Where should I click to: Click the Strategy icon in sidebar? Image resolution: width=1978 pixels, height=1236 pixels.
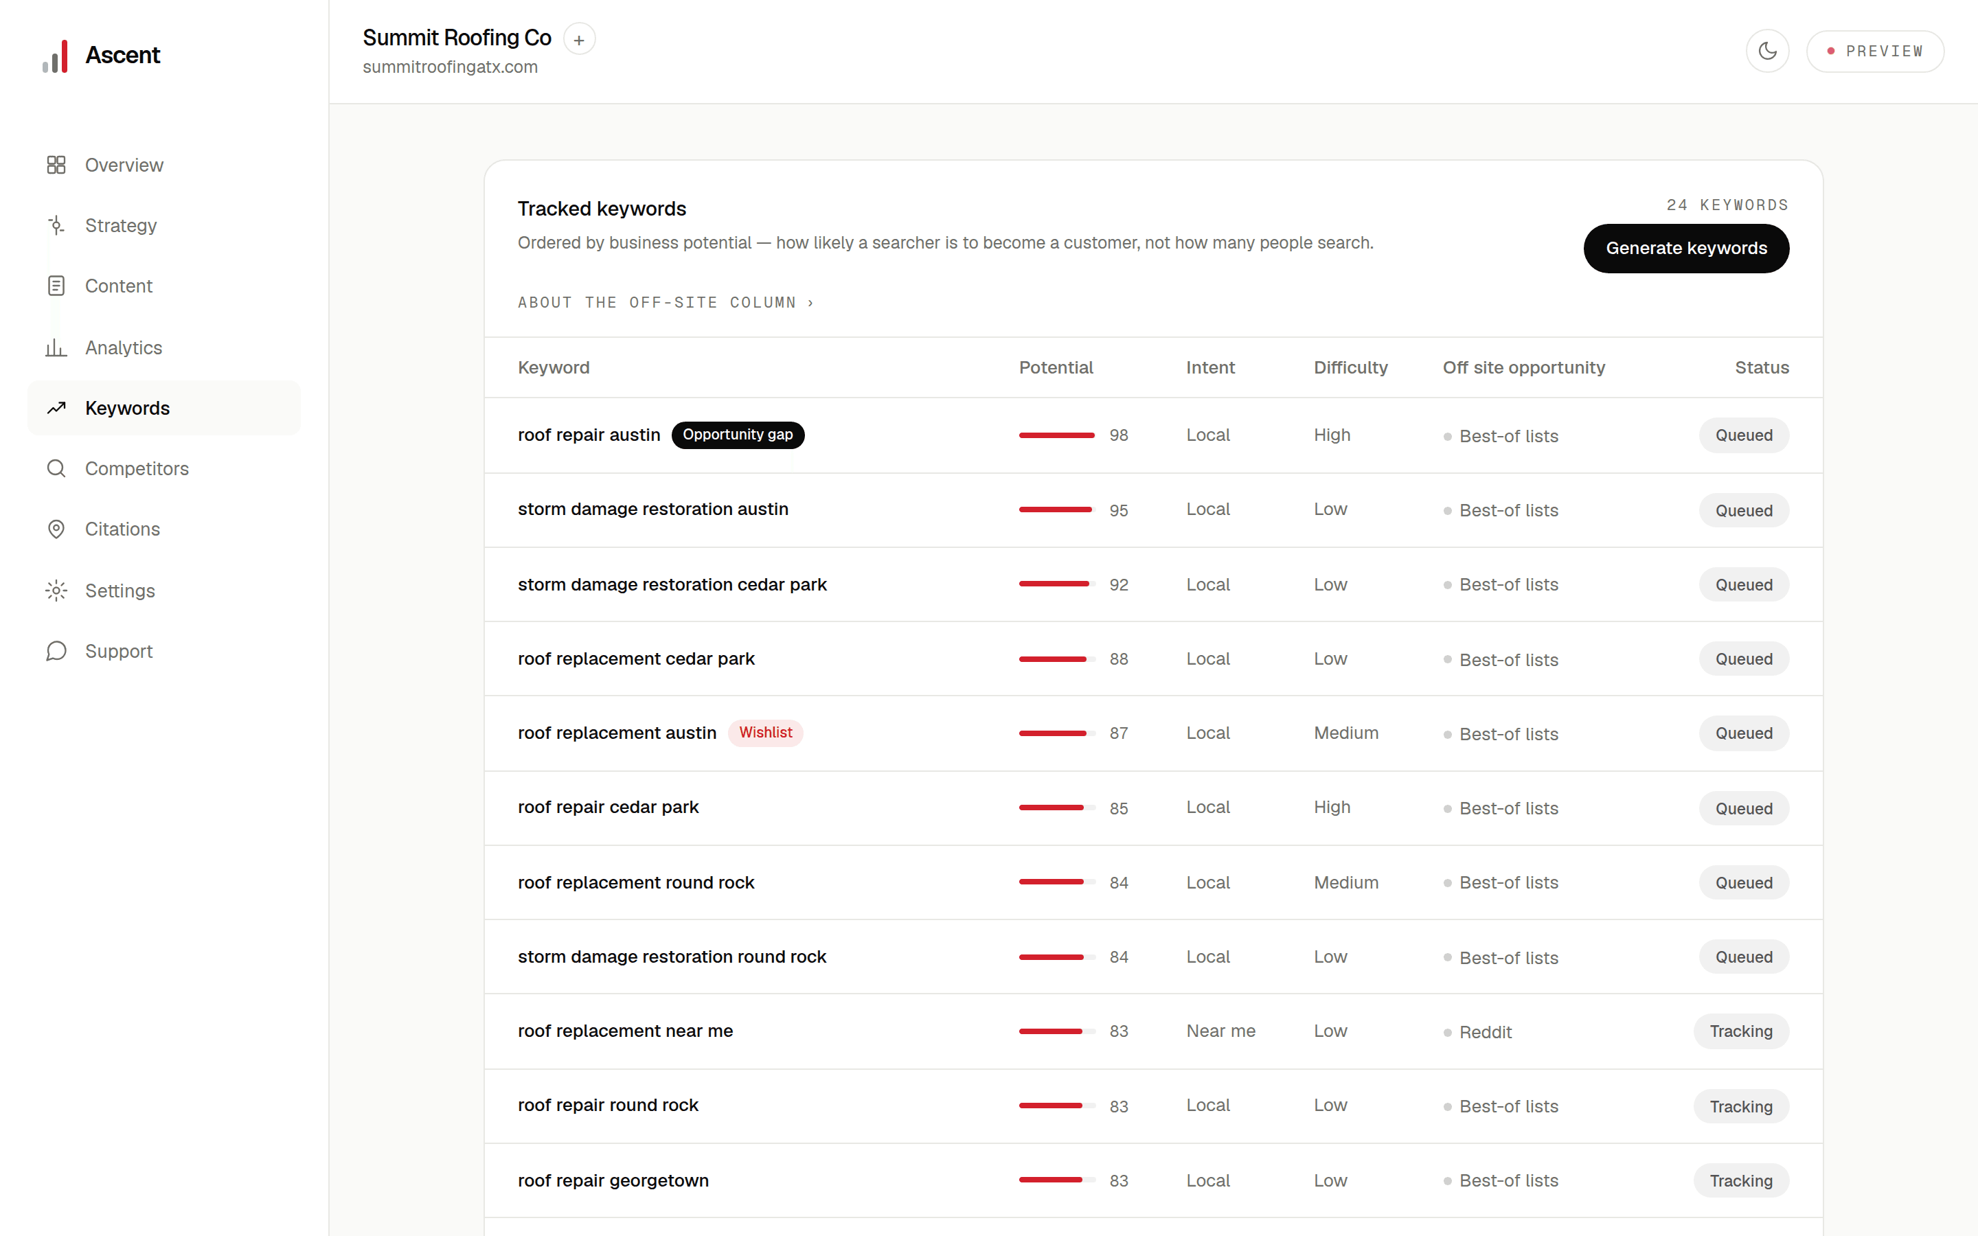(56, 226)
